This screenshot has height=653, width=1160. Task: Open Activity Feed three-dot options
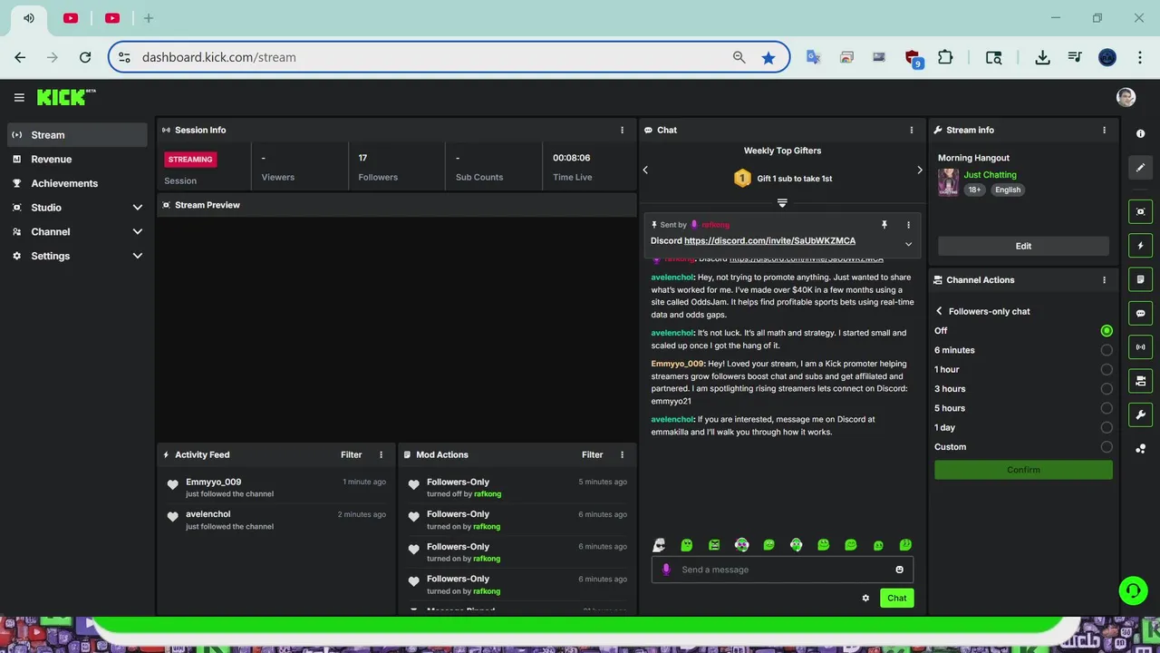[x=381, y=455]
